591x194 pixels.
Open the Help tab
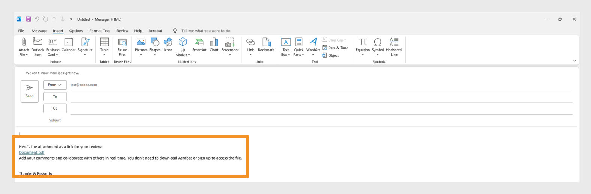tap(138, 31)
